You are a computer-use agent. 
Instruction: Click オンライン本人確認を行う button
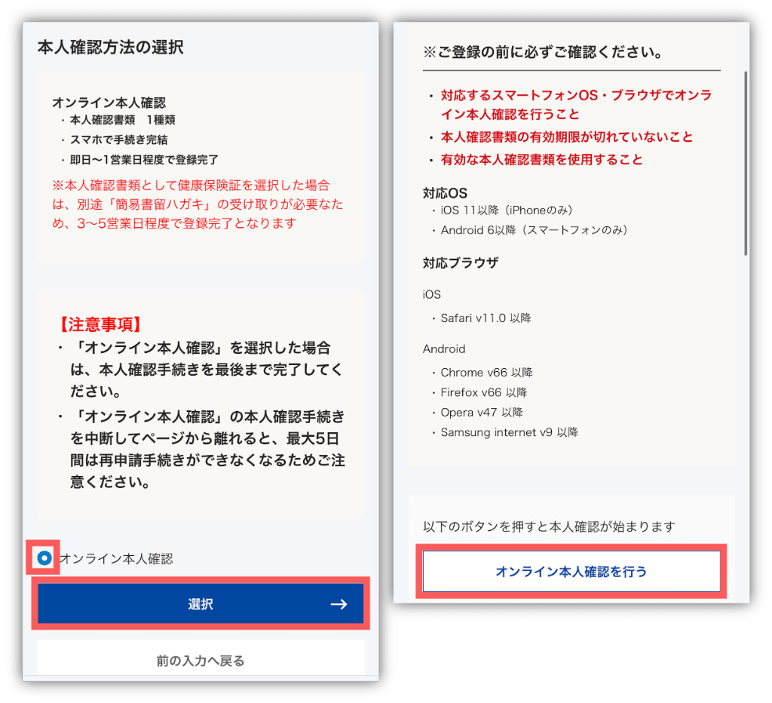[x=571, y=572]
